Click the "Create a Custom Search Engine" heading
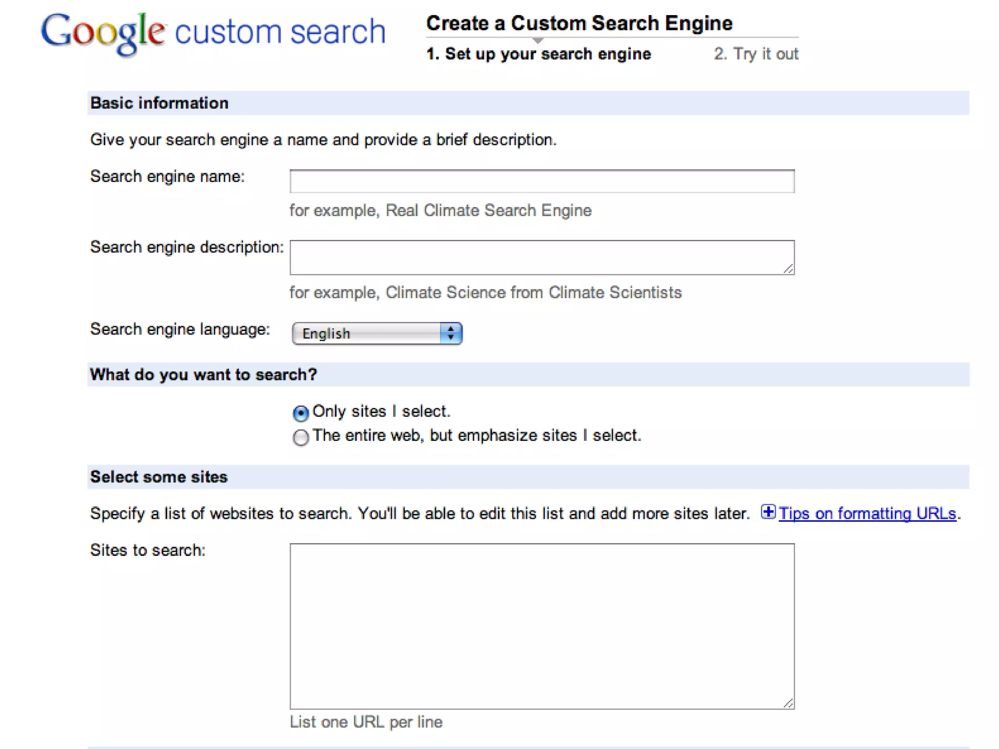 (x=579, y=23)
